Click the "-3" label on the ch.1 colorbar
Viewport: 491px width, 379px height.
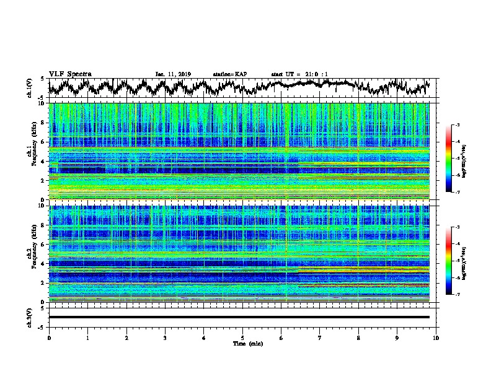point(457,124)
